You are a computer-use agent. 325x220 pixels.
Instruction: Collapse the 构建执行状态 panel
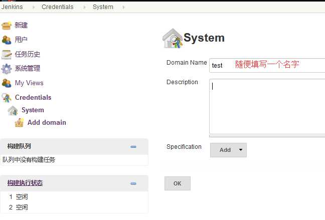(x=133, y=183)
